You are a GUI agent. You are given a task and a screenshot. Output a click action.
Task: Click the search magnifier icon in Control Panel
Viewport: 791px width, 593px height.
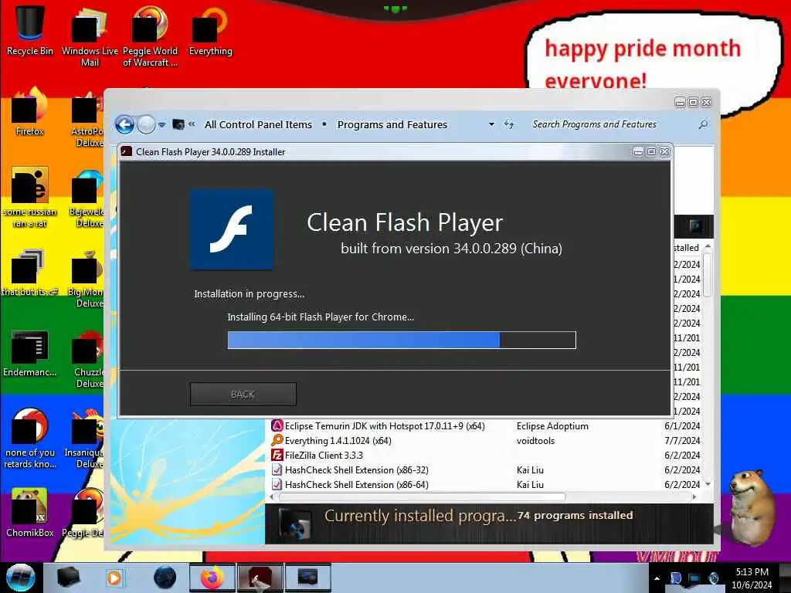[x=703, y=124]
